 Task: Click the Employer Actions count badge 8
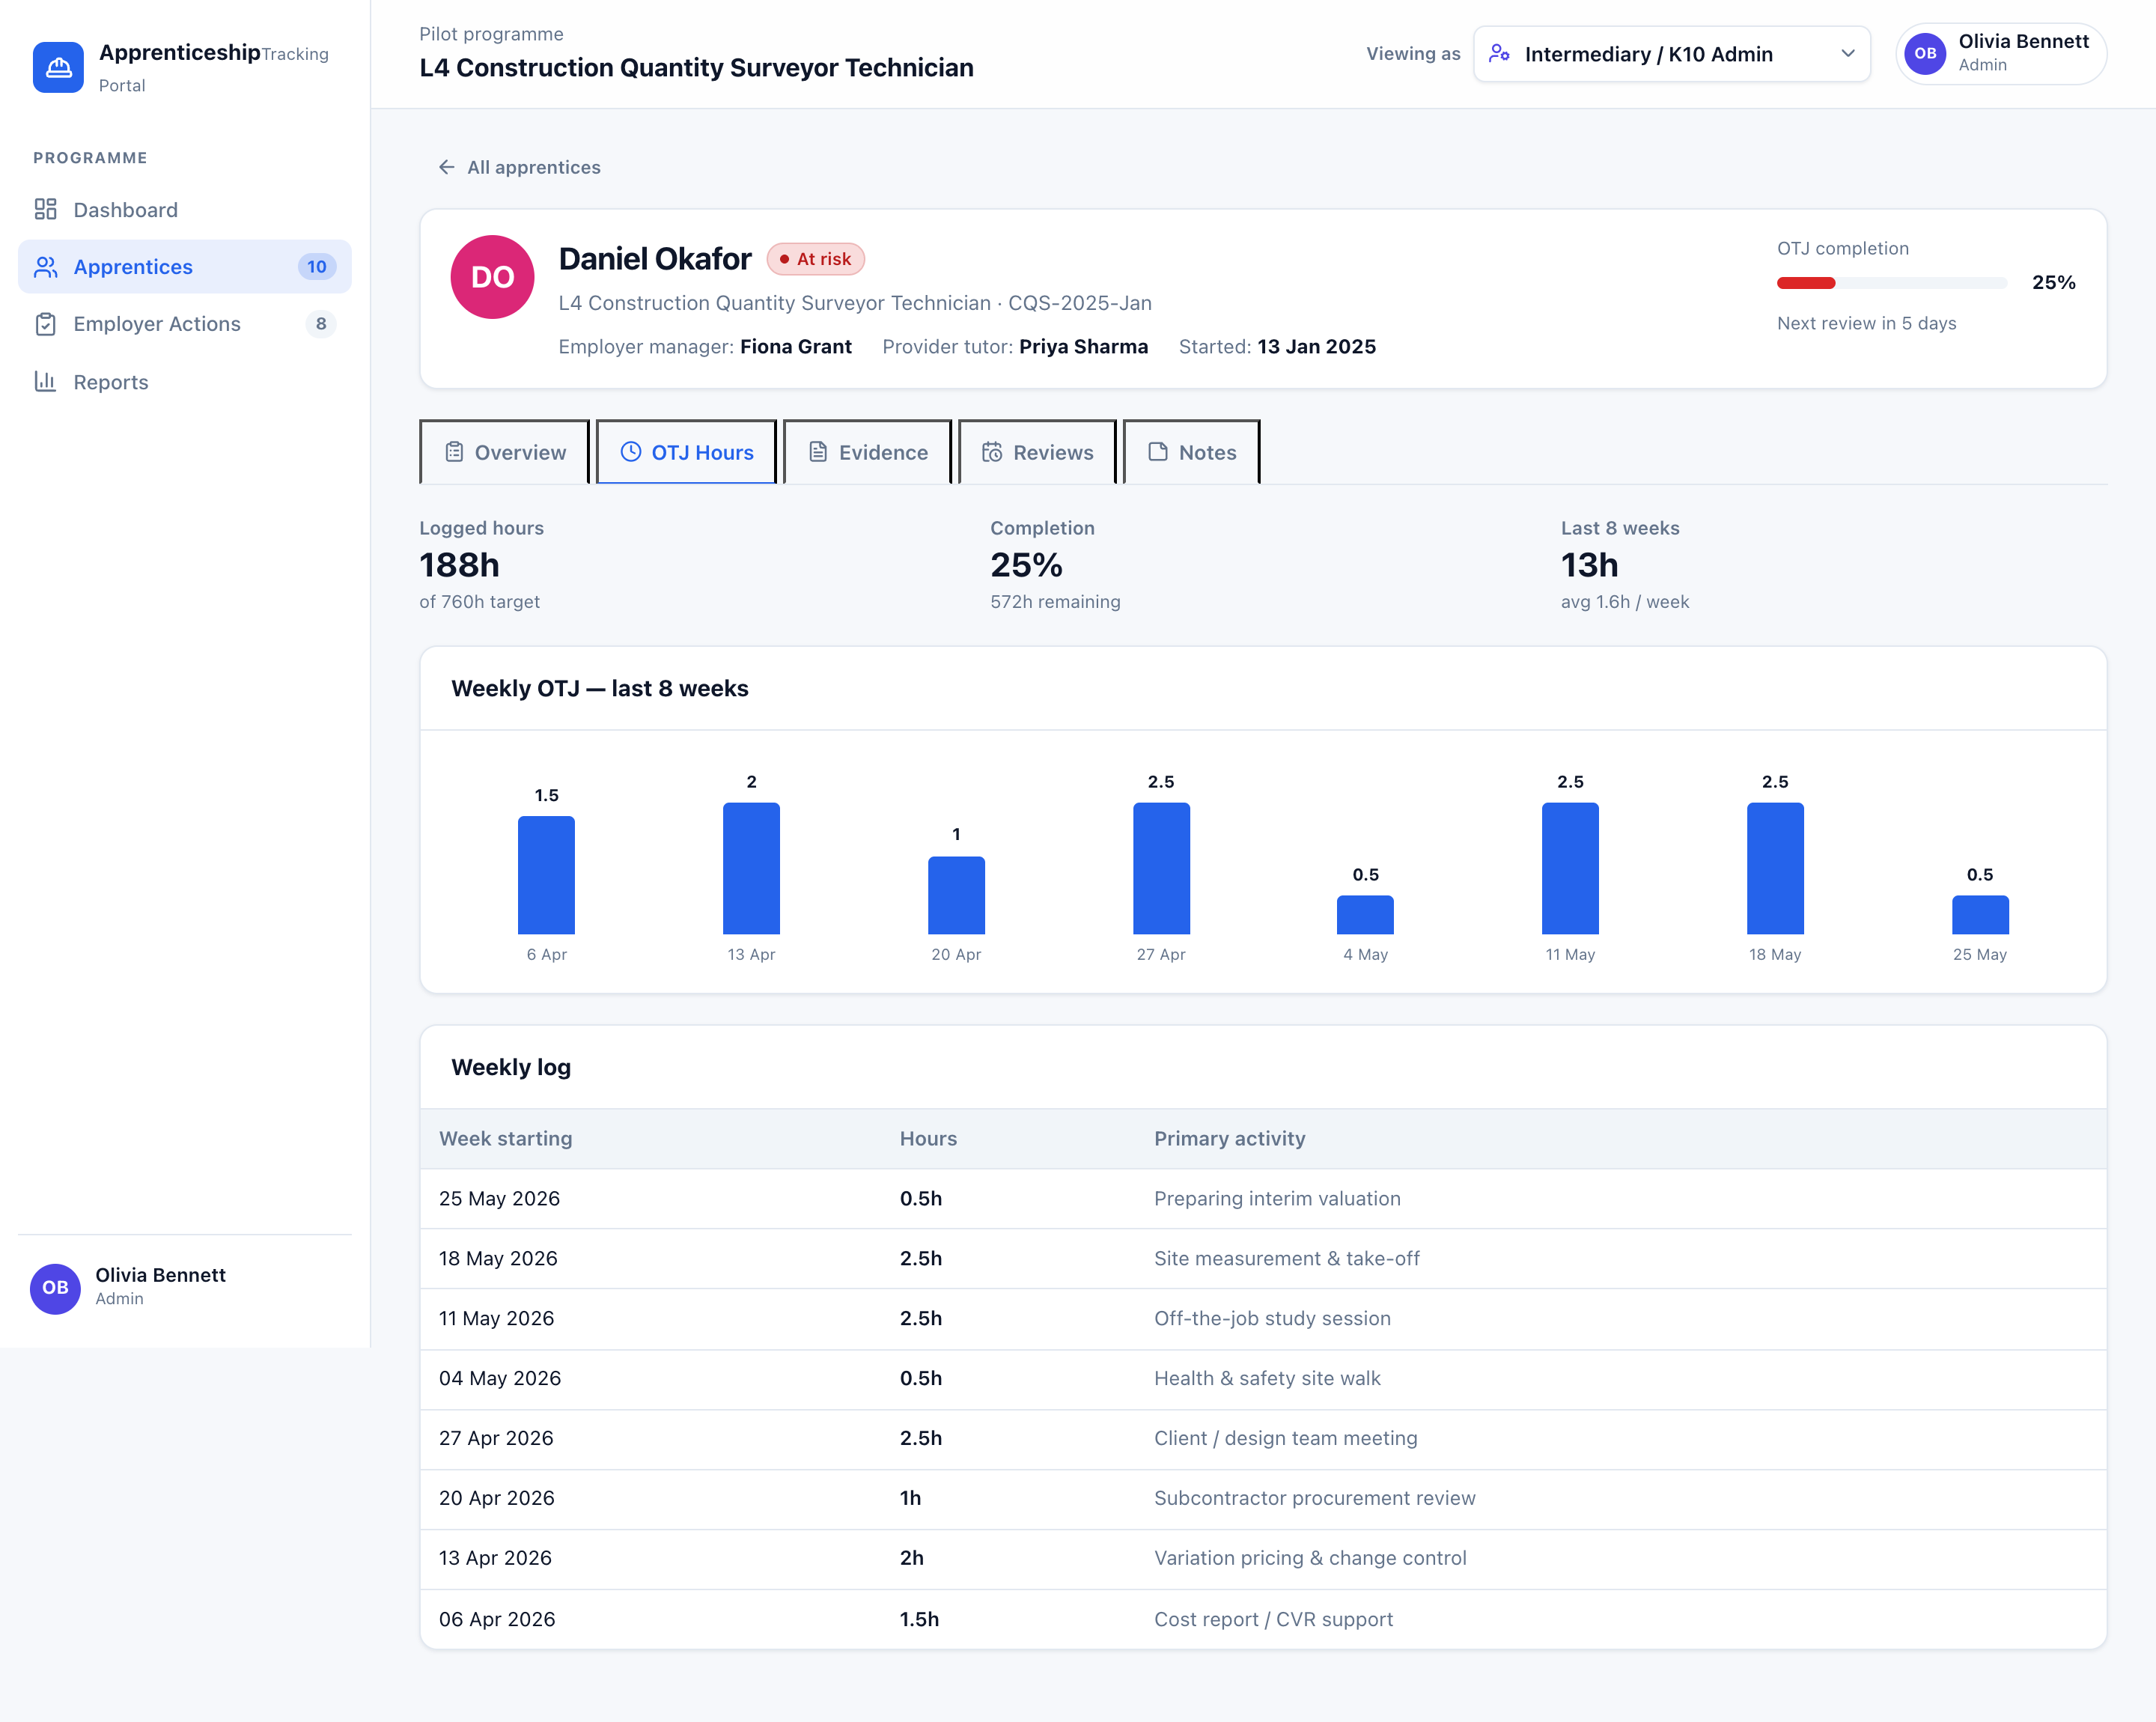click(320, 324)
